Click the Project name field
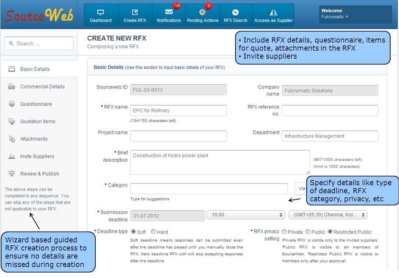This screenshot has height=278, width=399. pos(178,136)
